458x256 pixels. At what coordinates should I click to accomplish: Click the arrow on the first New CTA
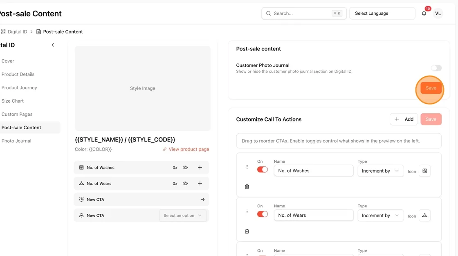coord(202,200)
